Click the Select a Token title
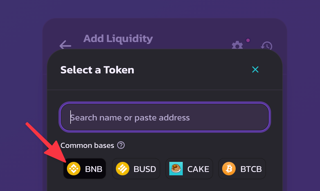320x191 pixels. 97,70
